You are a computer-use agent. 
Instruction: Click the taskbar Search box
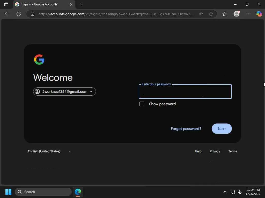tap(43, 192)
